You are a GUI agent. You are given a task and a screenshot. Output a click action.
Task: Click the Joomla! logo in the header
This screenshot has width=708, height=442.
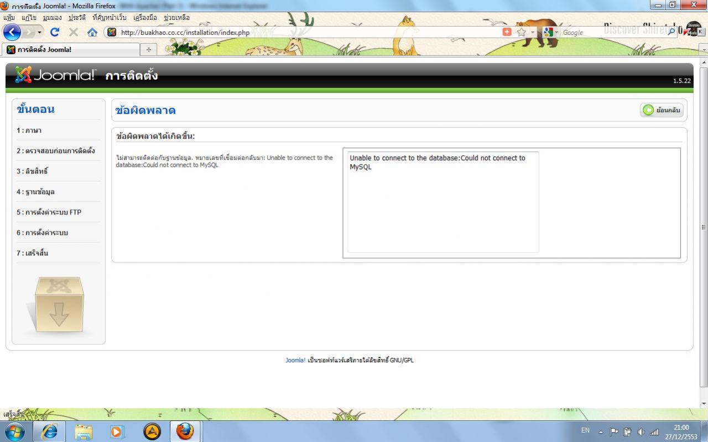click(55, 75)
